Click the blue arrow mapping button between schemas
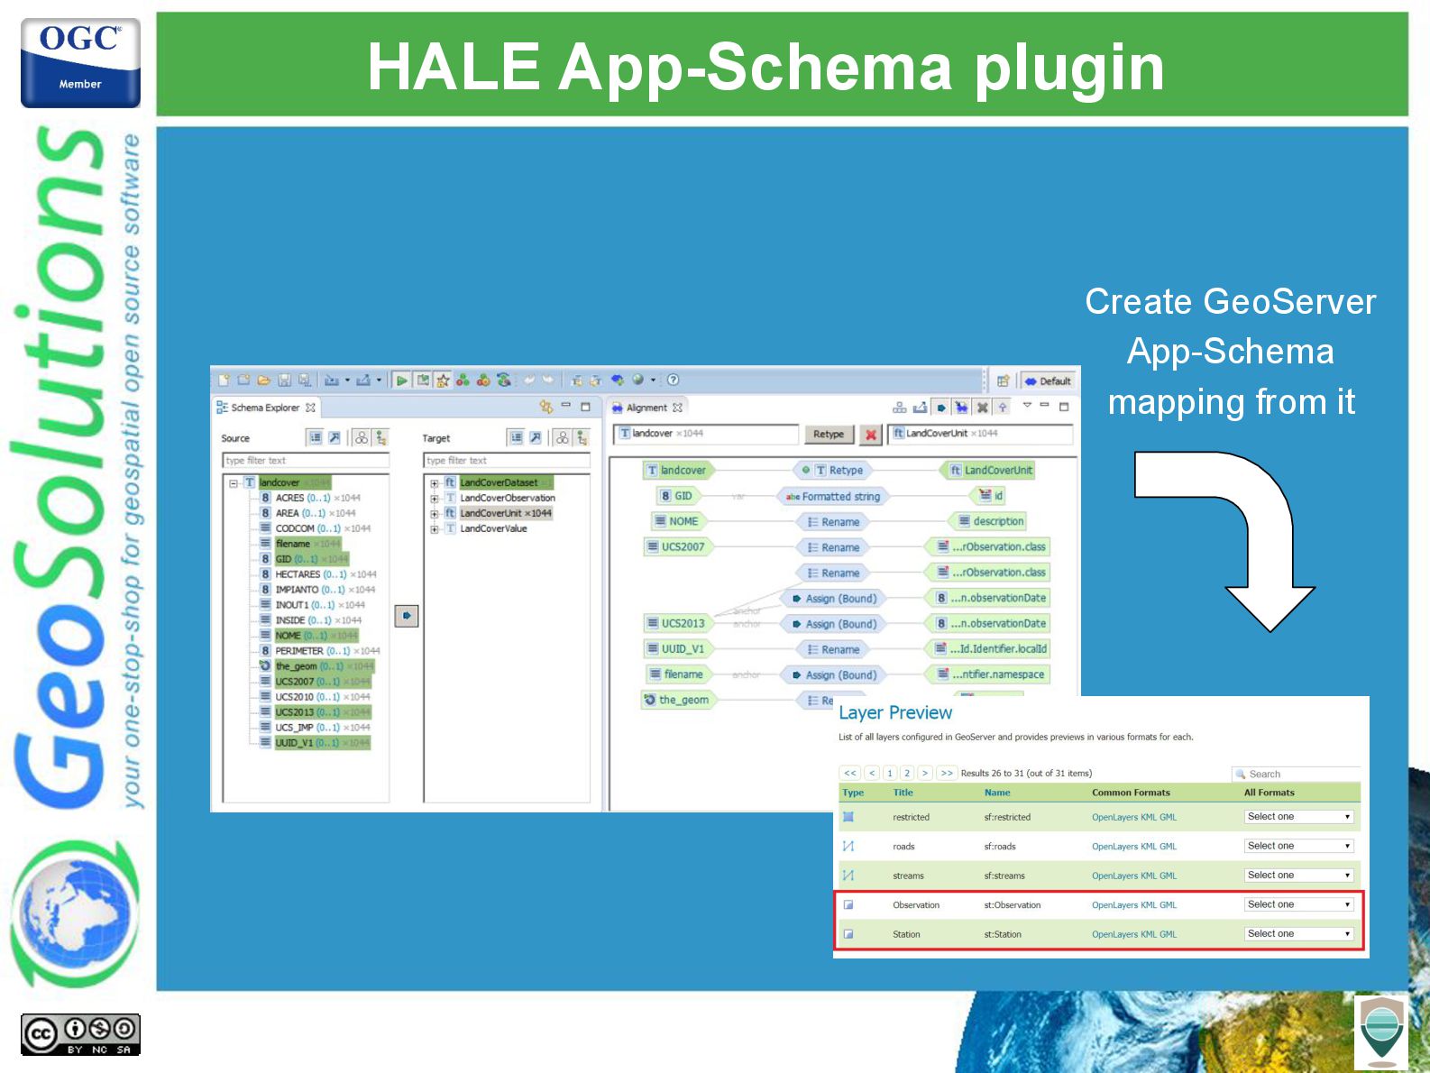 (407, 616)
